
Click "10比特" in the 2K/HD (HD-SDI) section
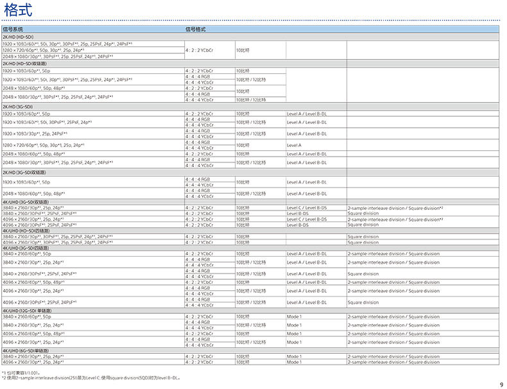pyautogui.click(x=243, y=50)
